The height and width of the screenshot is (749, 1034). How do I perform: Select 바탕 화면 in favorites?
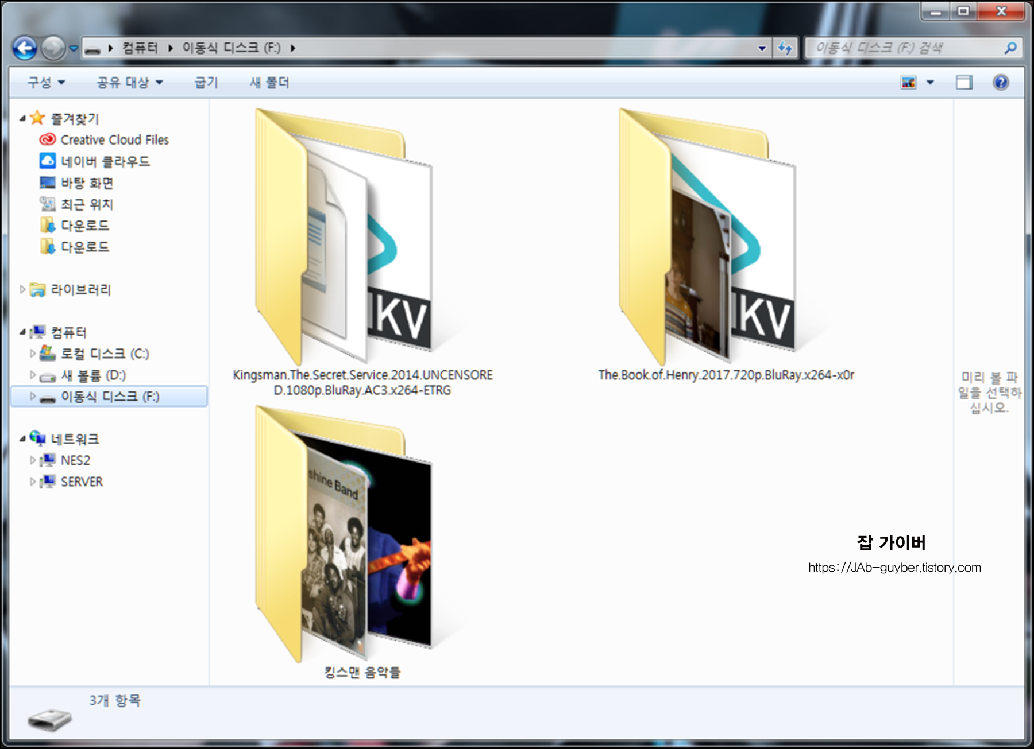(87, 183)
